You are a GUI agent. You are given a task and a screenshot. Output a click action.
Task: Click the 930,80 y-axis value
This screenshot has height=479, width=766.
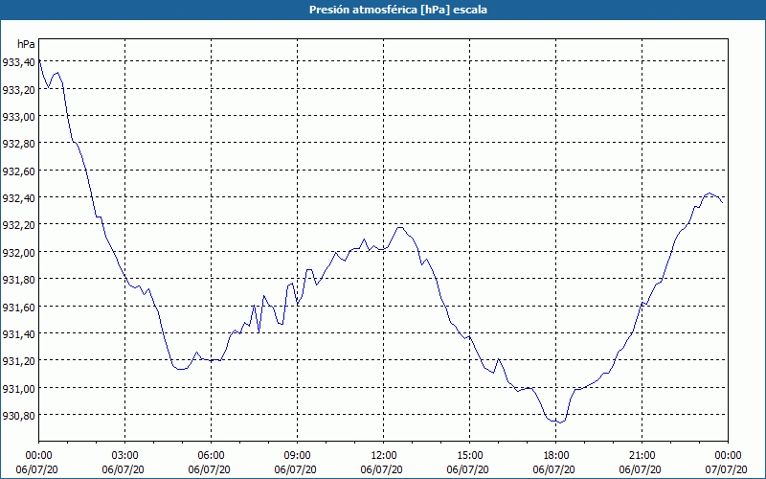click(x=18, y=416)
